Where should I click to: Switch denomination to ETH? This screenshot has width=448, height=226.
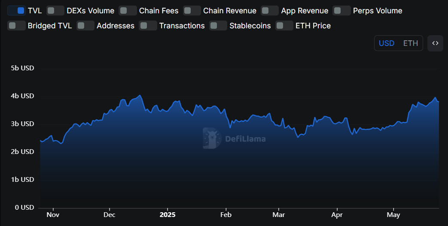tap(410, 43)
